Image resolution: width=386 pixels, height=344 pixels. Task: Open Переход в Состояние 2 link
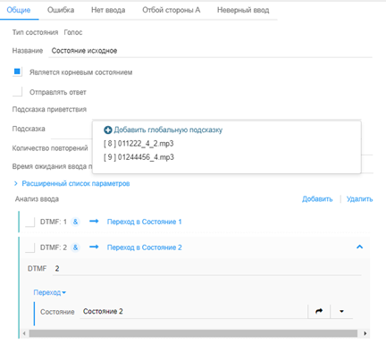pos(145,248)
